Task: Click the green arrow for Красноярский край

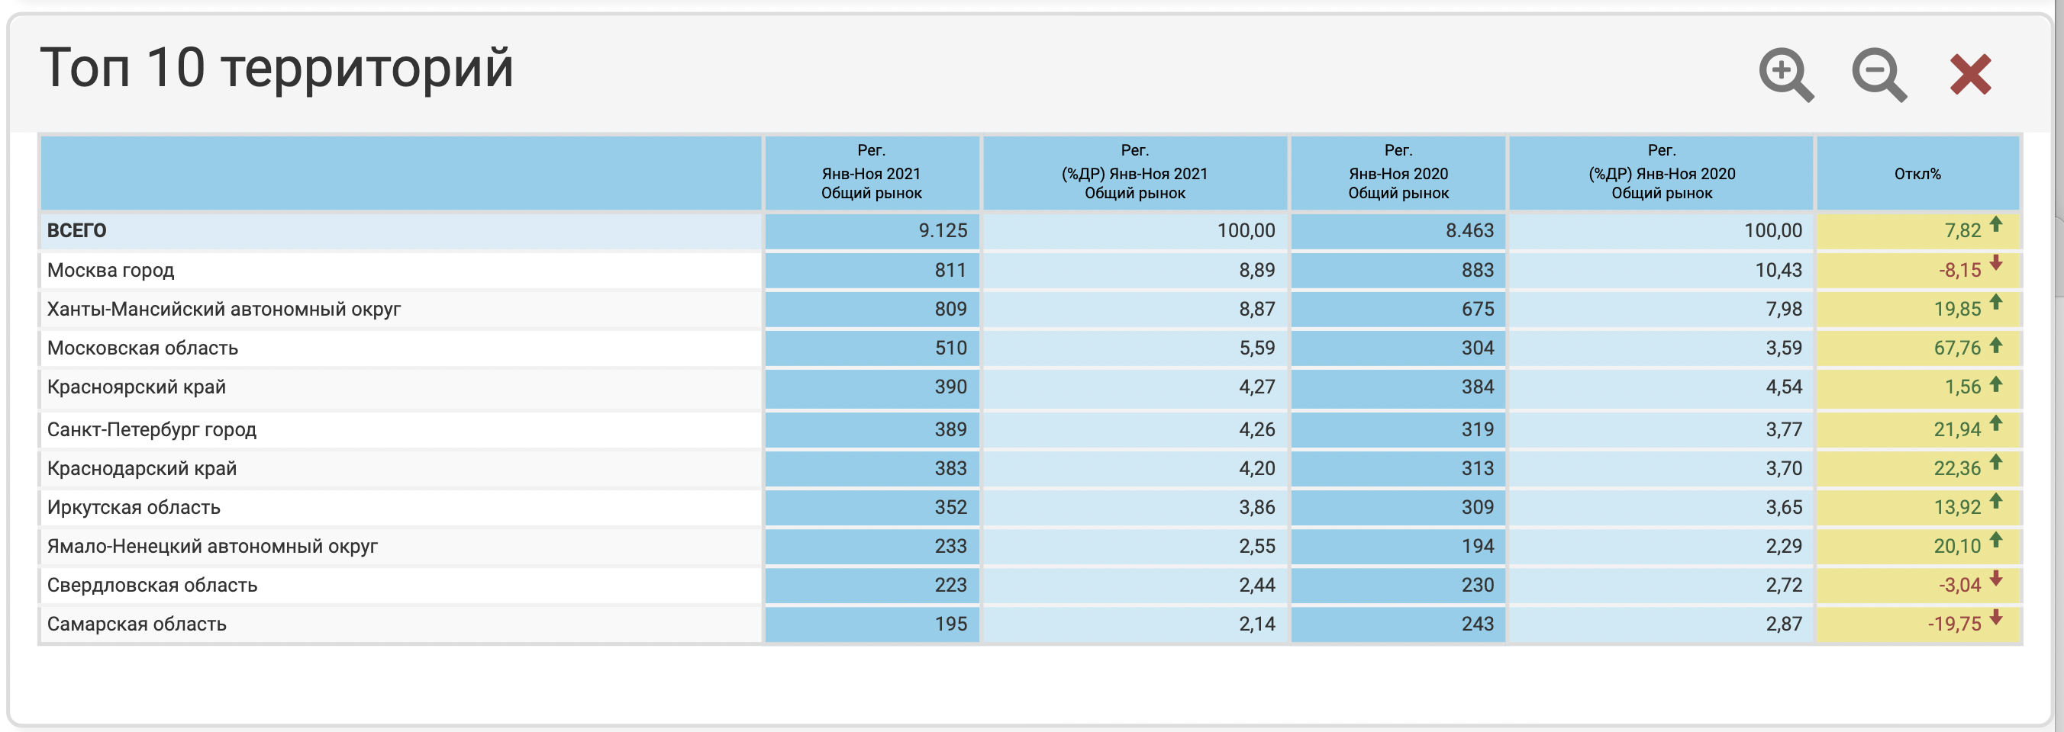Action: click(x=1996, y=384)
